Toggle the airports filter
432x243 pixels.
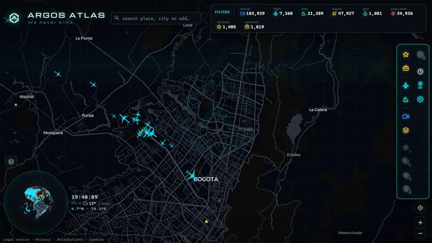coord(343,12)
